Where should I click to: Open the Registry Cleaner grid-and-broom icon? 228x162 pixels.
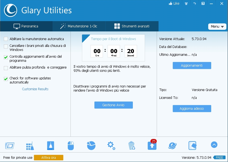pos(30,145)
